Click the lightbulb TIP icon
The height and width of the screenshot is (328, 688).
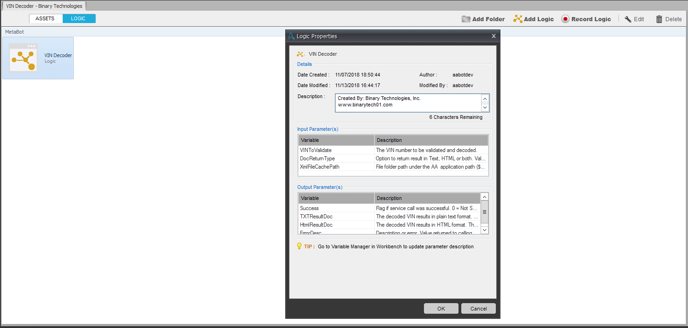click(x=299, y=246)
